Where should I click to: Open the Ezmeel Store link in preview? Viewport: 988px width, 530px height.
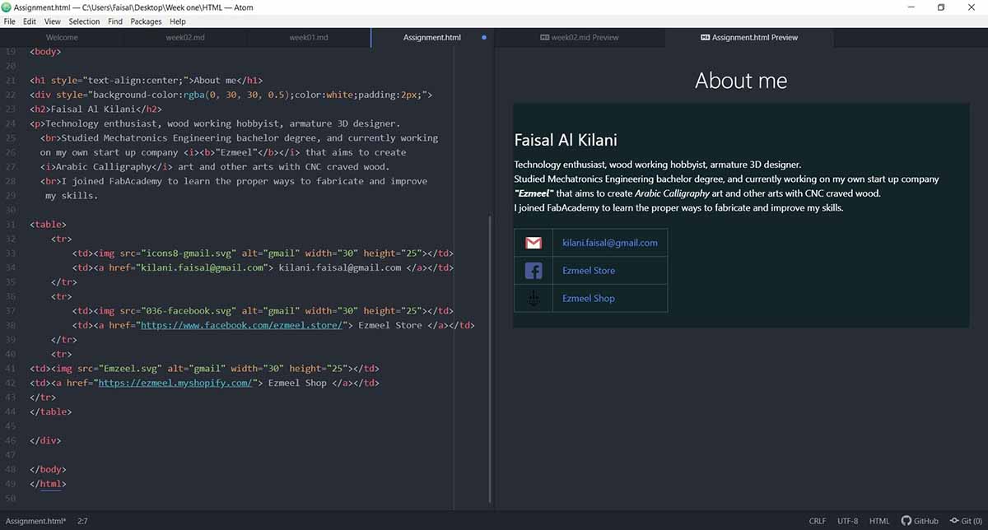[589, 271]
